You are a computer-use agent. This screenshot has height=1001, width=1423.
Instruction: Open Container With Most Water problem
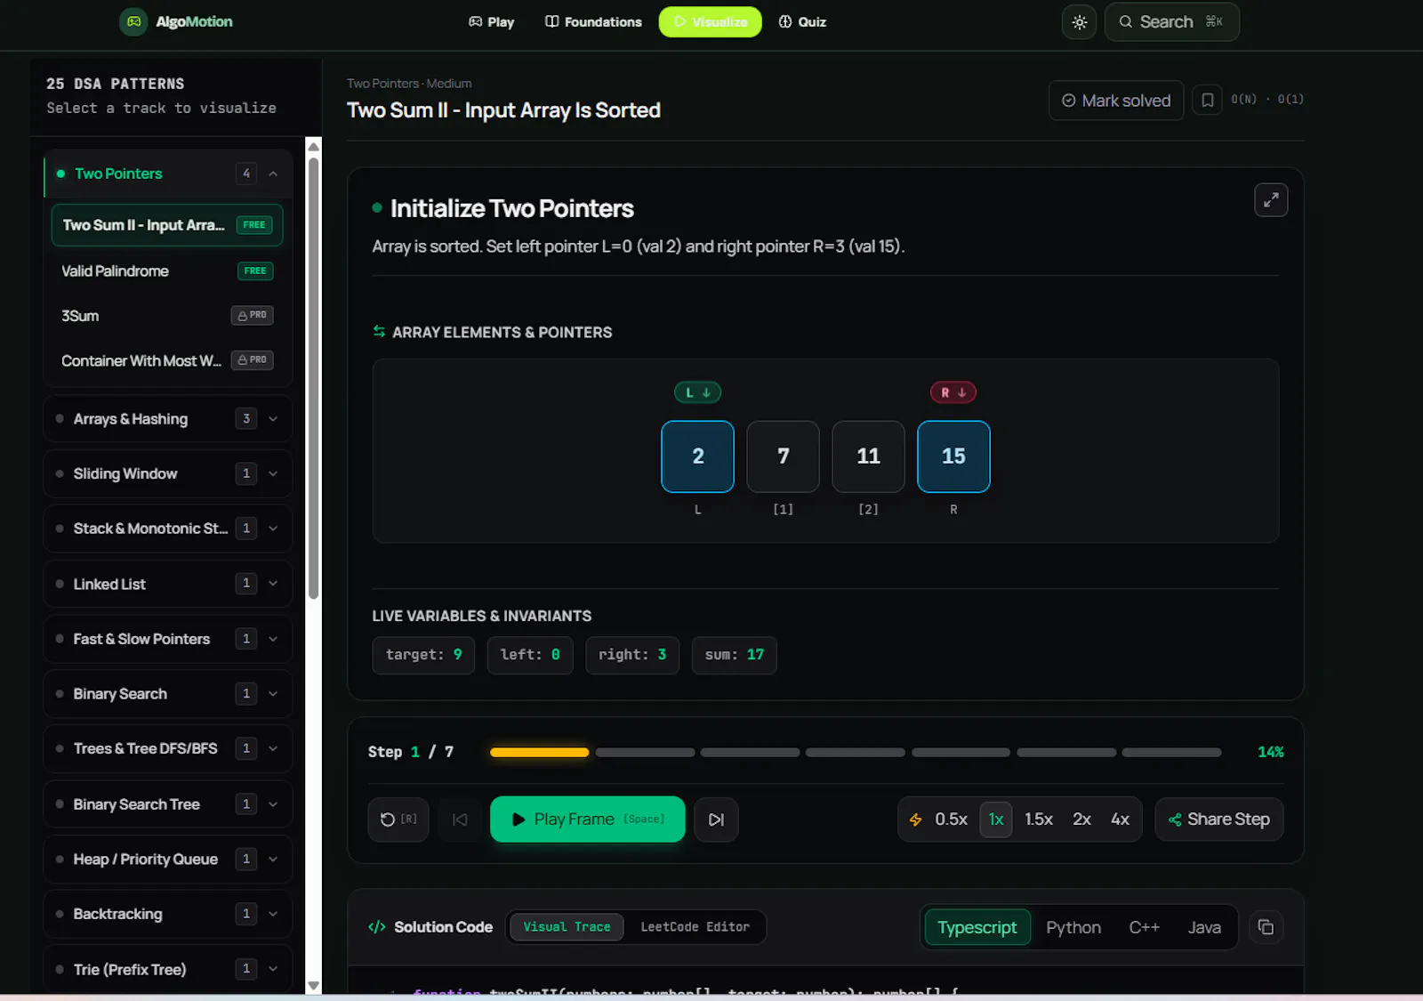[167, 360]
